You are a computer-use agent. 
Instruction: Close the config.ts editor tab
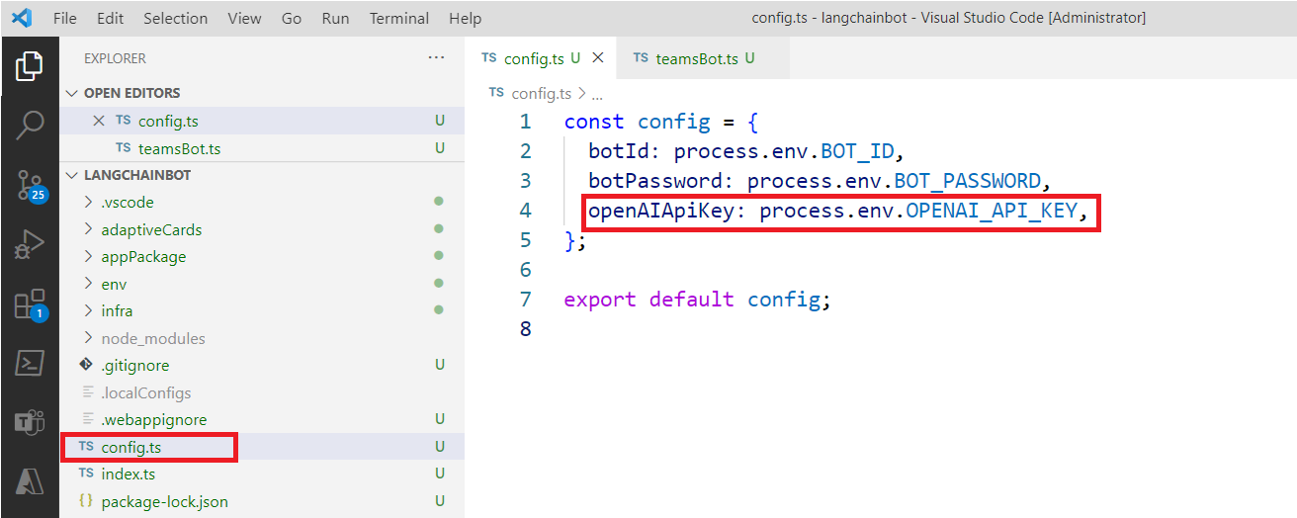[597, 58]
